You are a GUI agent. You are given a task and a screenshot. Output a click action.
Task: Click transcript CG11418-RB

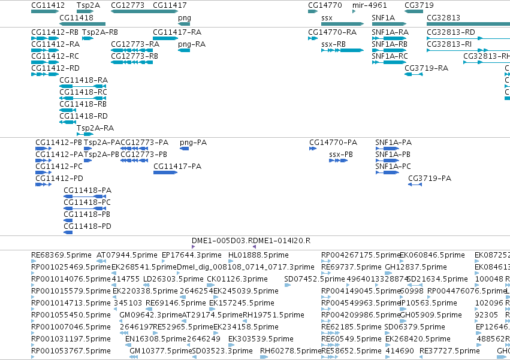68,110
